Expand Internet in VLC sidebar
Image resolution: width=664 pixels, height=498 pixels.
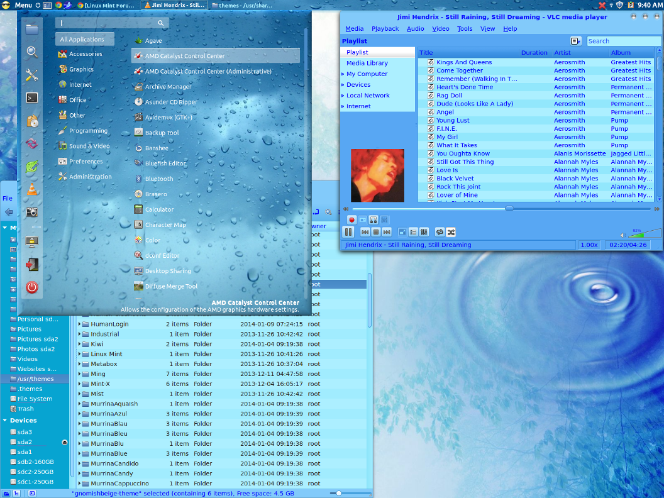(x=343, y=106)
